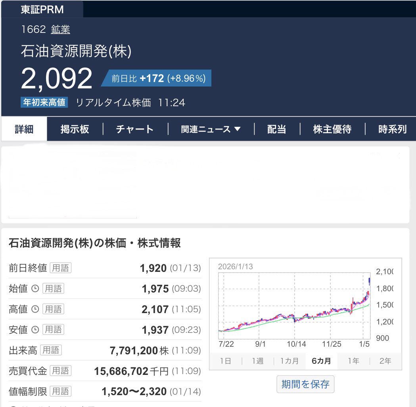Click 用語 button next to 売買代金

61,371
